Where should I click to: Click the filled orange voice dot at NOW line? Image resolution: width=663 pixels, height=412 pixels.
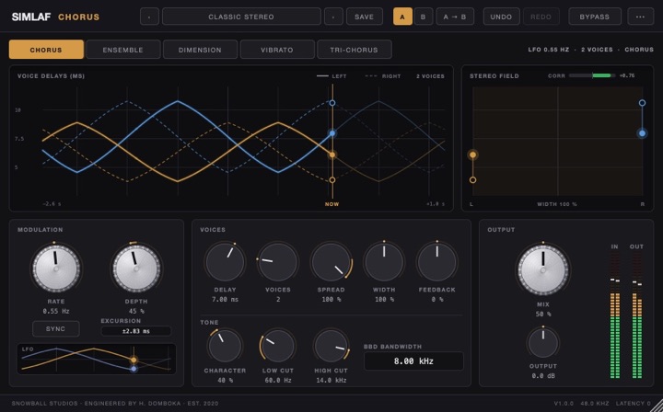point(332,154)
